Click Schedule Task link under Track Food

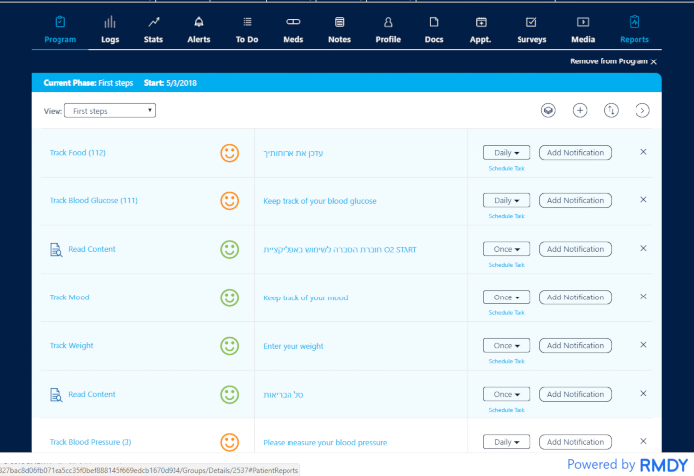tap(507, 168)
